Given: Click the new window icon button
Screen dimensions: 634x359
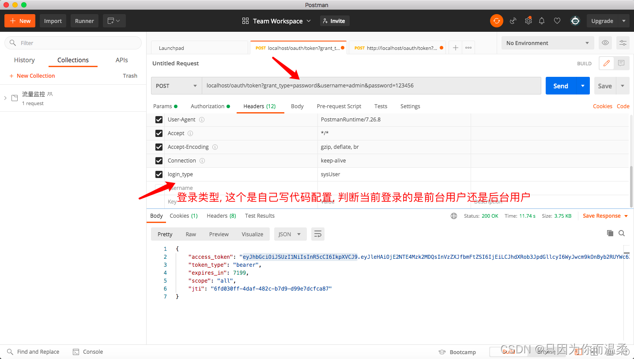Looking at the screenshot, I should (114, 21).
